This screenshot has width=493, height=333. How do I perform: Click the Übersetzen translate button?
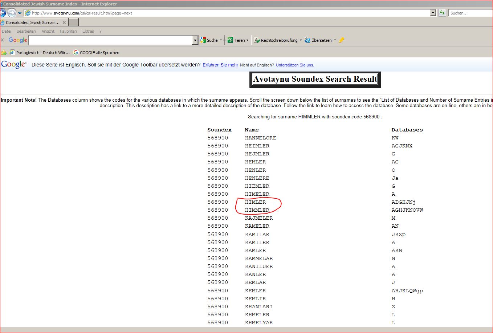[318, 40]
